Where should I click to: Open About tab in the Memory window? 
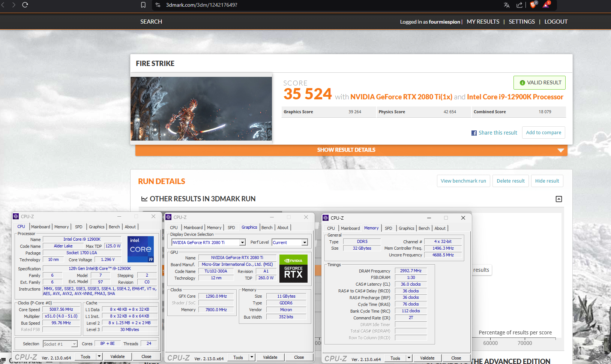click(440, 228)
